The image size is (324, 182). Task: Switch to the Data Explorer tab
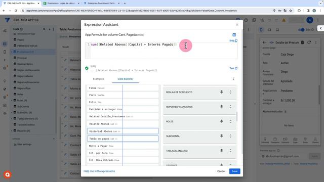[126, 79]
